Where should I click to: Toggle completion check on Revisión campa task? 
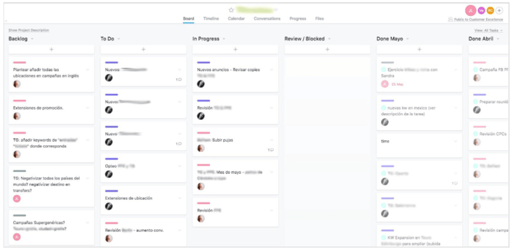(x=476, y=230)
